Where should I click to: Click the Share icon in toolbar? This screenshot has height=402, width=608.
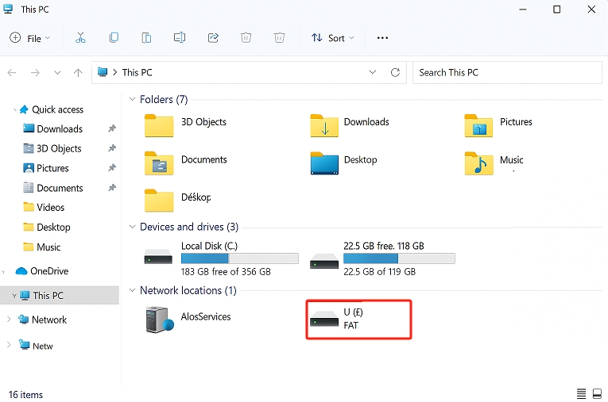coord(213,37)
